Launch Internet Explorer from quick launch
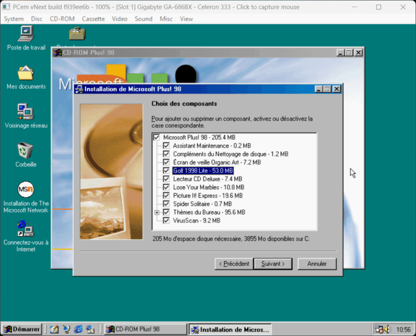Viewport: 416px width, 336px height. [78, 329]
